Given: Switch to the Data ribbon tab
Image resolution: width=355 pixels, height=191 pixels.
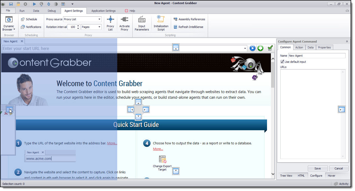Looking at the screenshot, I should coord(36,11).
